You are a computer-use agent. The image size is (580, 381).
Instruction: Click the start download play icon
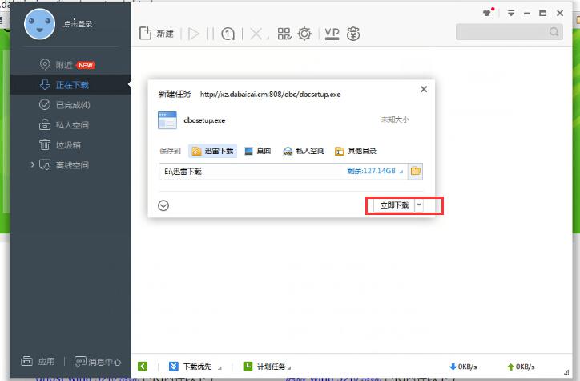point(193,34)
